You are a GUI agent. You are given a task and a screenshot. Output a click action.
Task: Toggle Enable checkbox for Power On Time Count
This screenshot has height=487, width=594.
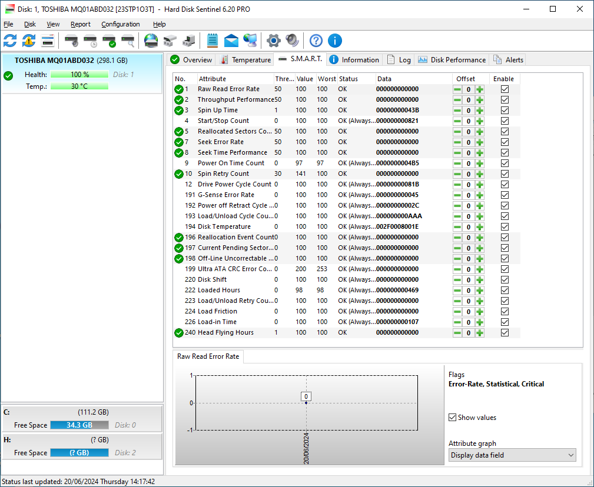[x=505, y=164]
